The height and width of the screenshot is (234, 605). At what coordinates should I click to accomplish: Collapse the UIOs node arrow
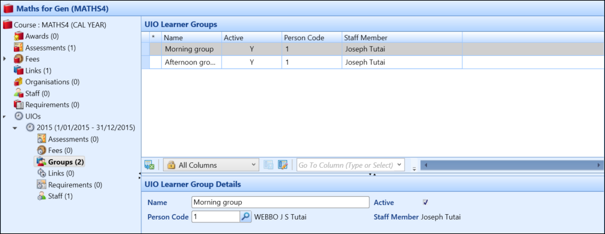click(5, 116)
